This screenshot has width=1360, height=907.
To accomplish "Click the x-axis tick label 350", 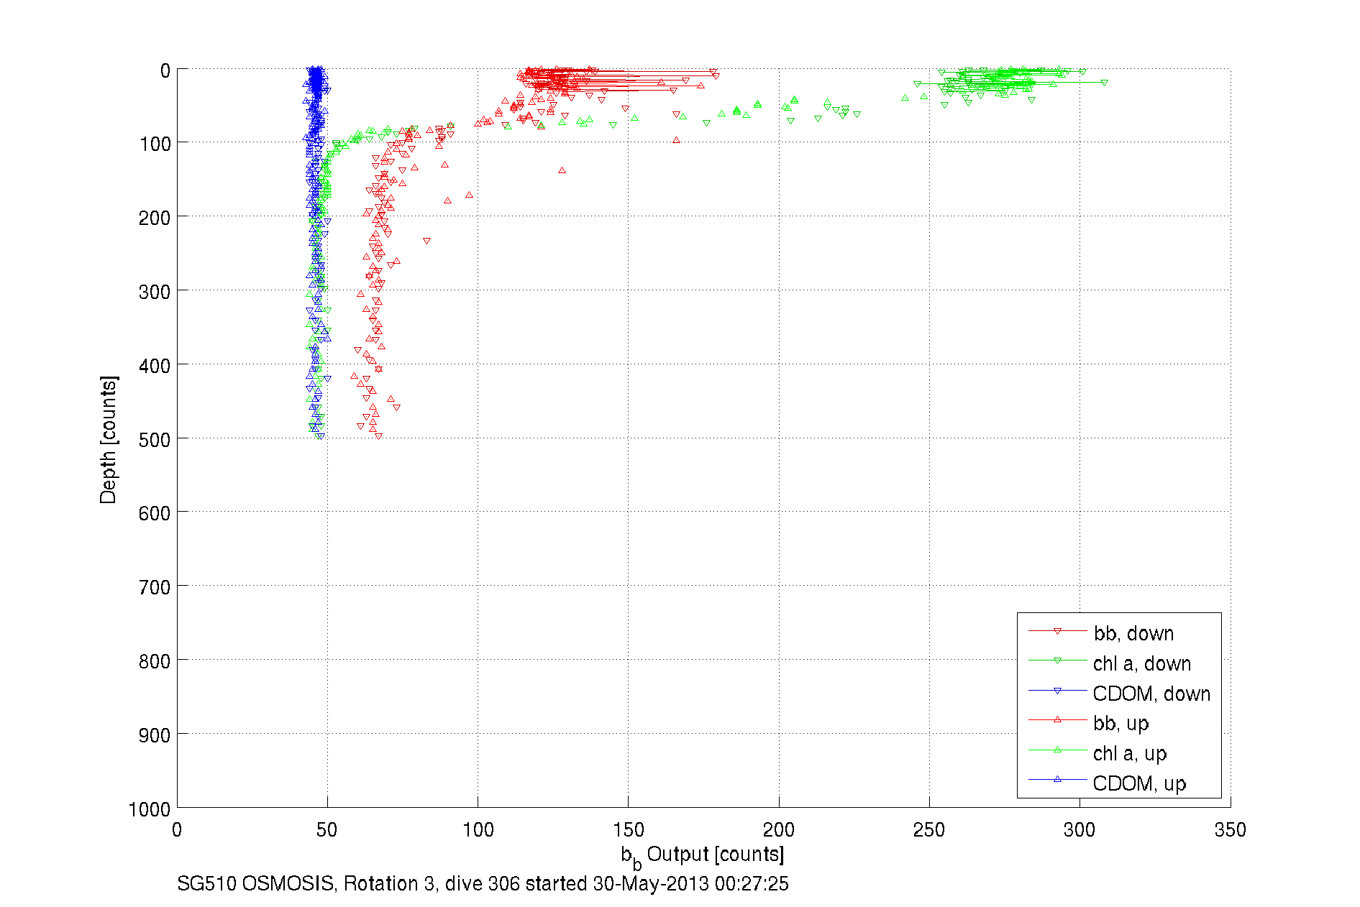I will pyautogui.click(x=1230, y=830).
